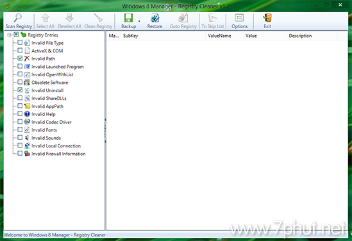Enable the Invalid Local Connection checkbox
352x241 pixels.
(x=20, y=145)
